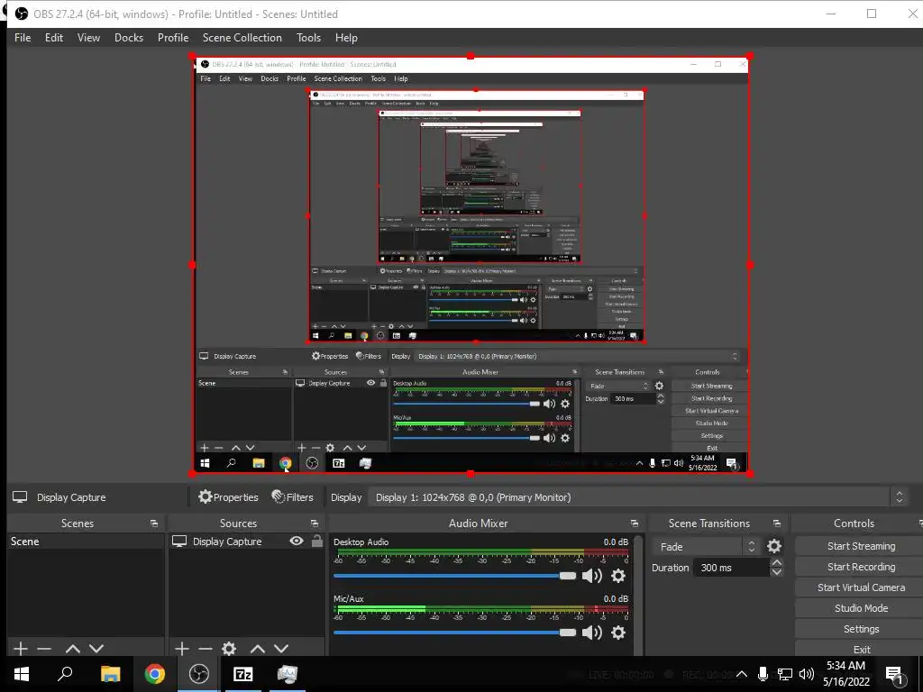Image resolution: width=923 pixels, height=692 pixels.
Task: Open source Properties with the gear button
Action: tap(228, 497)
